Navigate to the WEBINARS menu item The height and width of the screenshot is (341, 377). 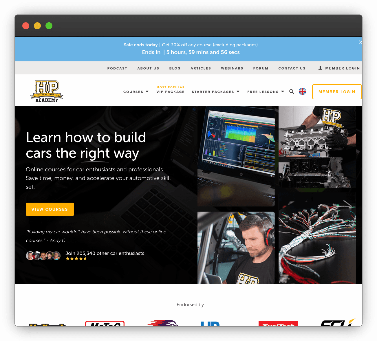232,68
